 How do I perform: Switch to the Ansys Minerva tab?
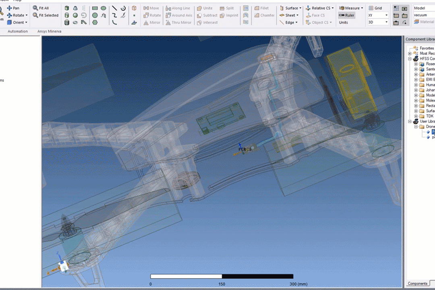[50, 31]
